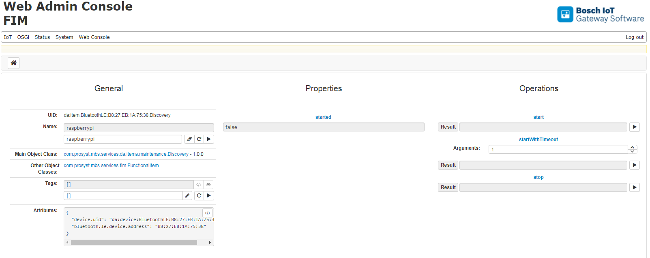Click the device.uid attribute line
The height and width of the screenshot is (258, 650).
142,219
